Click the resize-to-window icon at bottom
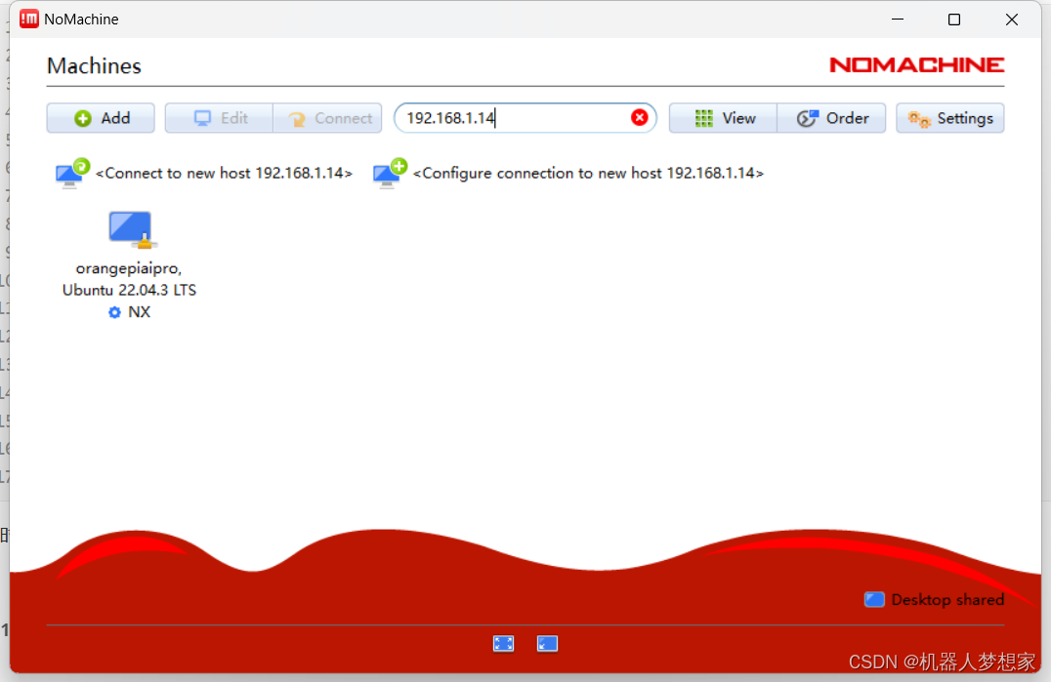 pos(548,643)
